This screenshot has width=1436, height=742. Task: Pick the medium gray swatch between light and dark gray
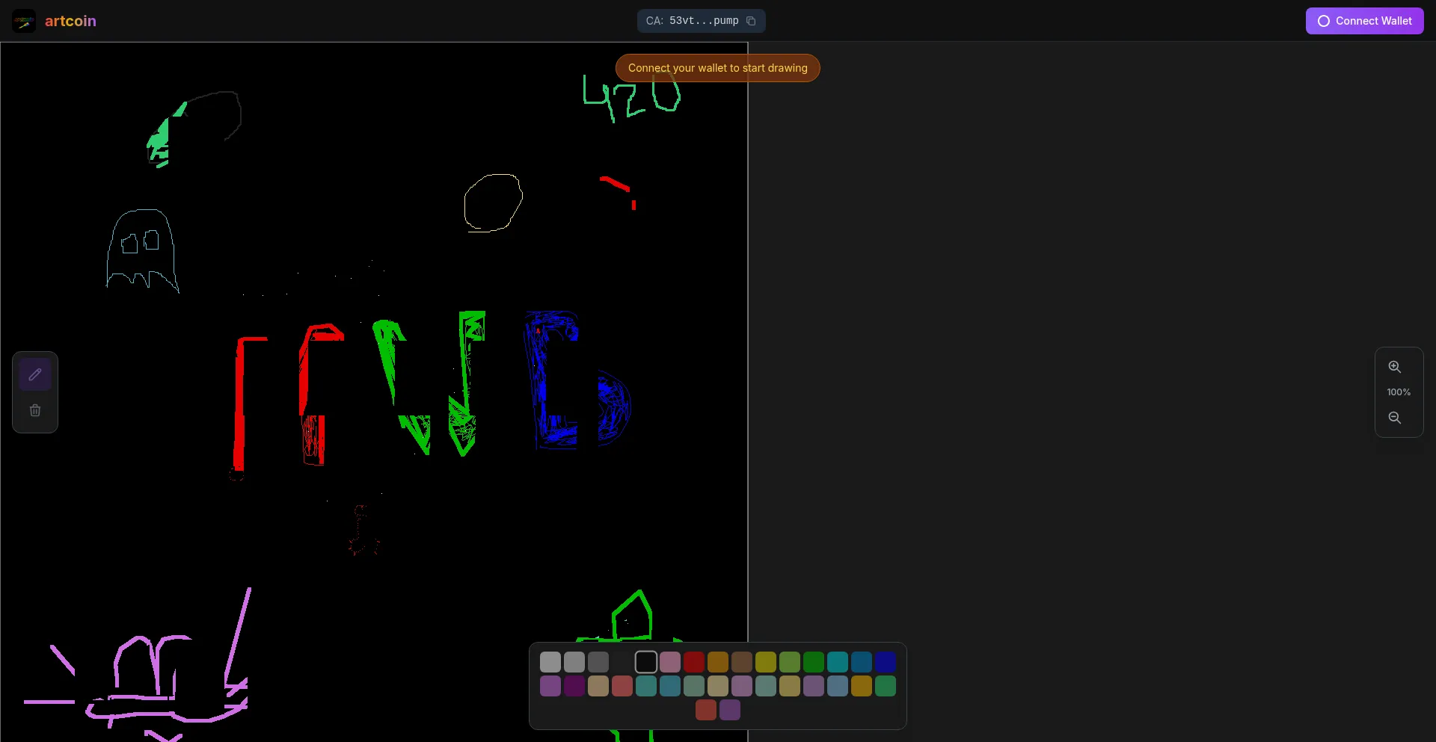574,662
